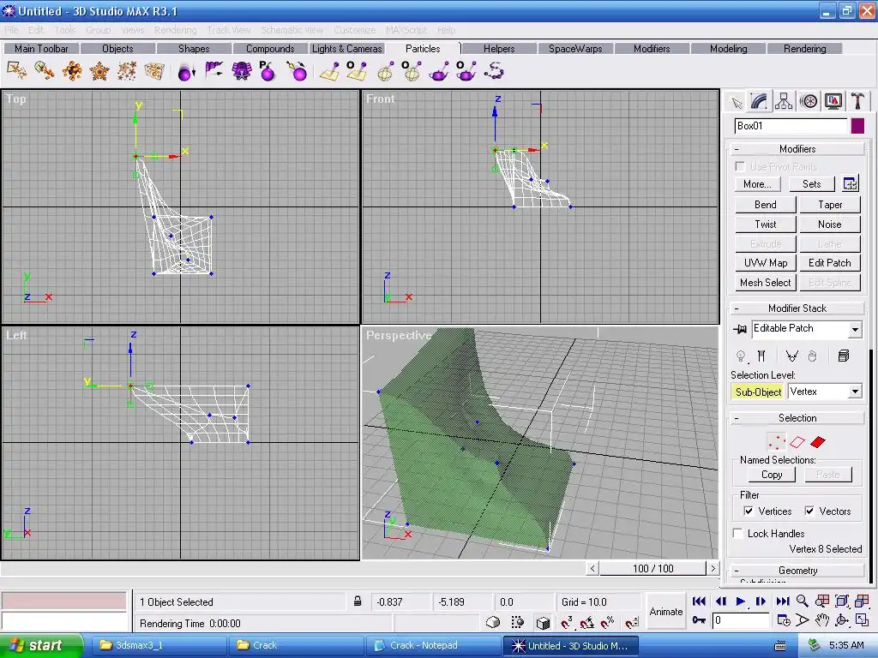Click the Zoom magnifier viewport tool
Screen dimensions: 878x658
click(803, 601)
